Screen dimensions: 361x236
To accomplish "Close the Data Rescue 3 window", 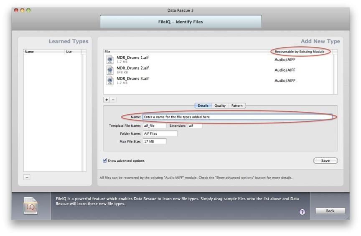I will (16, 10).
